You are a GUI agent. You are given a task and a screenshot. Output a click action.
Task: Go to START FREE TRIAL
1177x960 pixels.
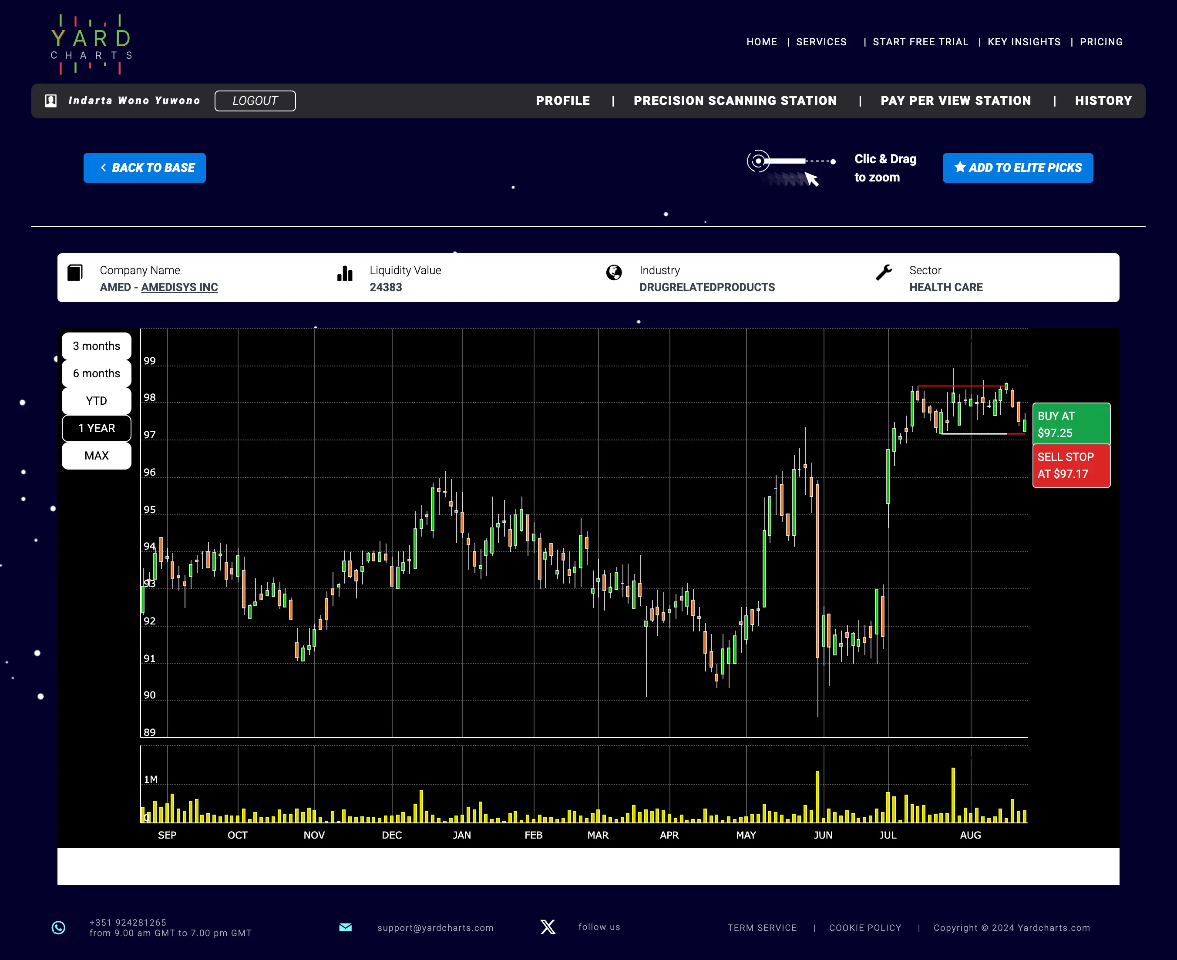click(920, 42)
